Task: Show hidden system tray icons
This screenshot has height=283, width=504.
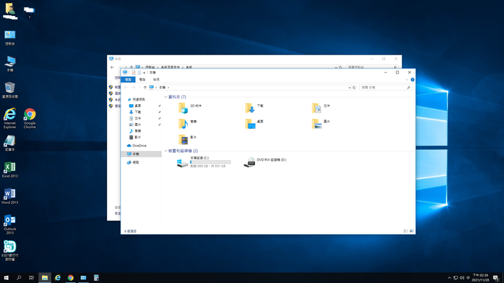Action: (x=449, y=278)
